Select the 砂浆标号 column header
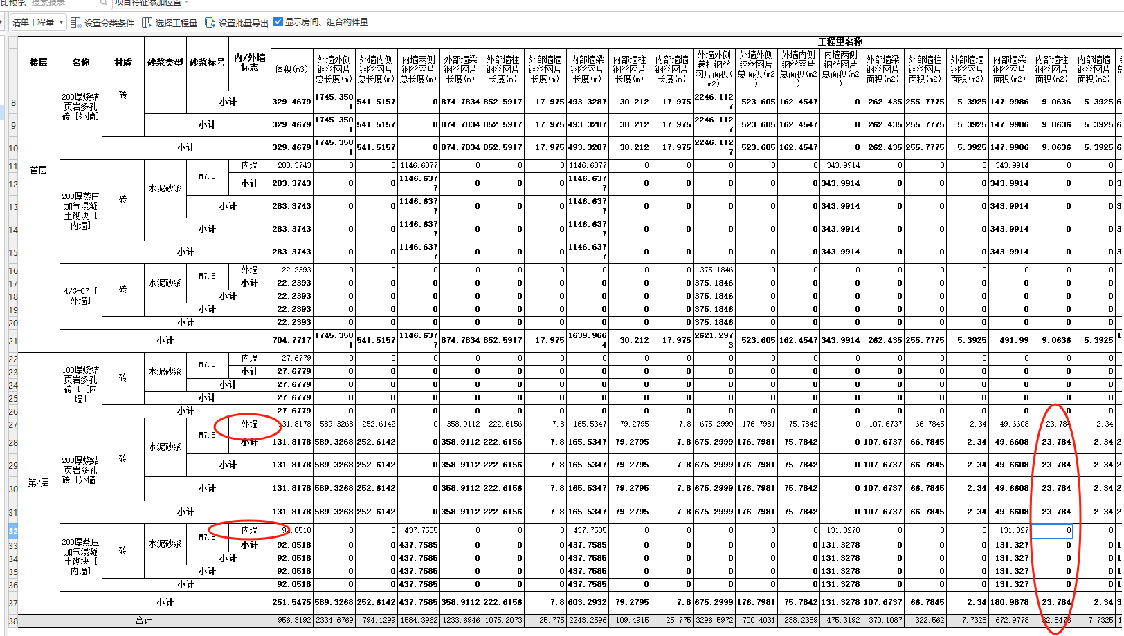 tap(208, 63)
